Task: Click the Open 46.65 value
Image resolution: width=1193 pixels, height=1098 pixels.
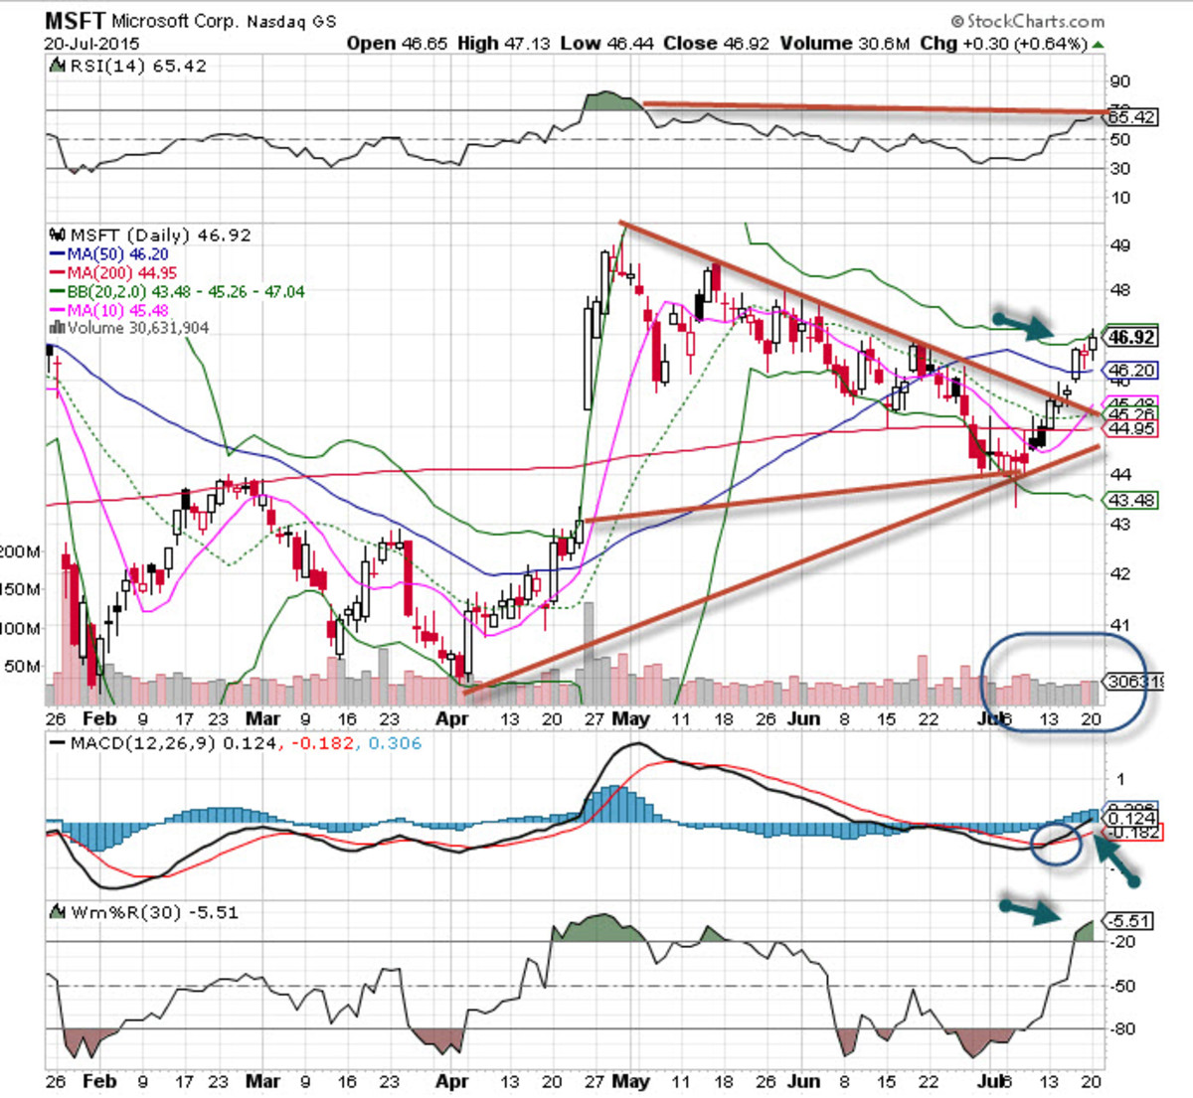Action: coord(398,44)
